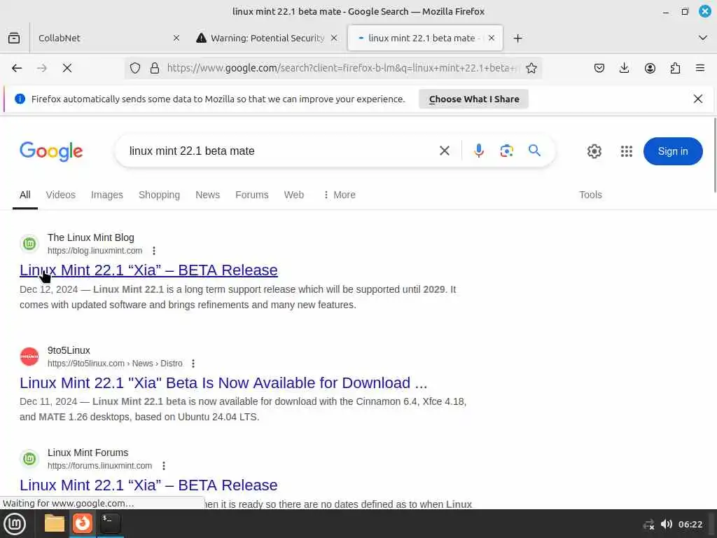The width and height of the screenshot is (717, 538).
Task: Open the Firefox hamburger menu
Action: [x=700, y=68]
